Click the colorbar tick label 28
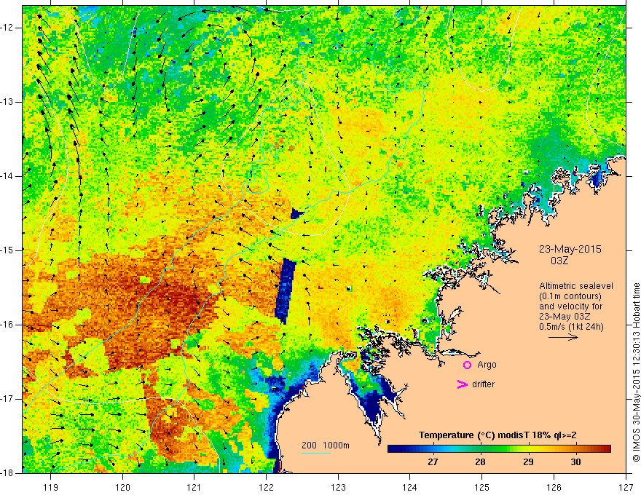Screen dimensions: 641x495 point(480,462)
